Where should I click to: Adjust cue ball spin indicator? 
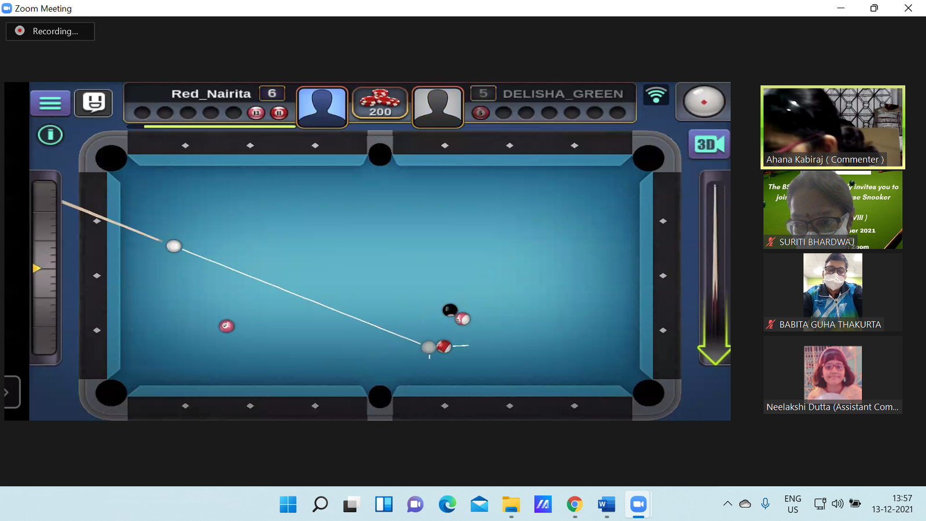pyautogui.click(x=704, y=101)
